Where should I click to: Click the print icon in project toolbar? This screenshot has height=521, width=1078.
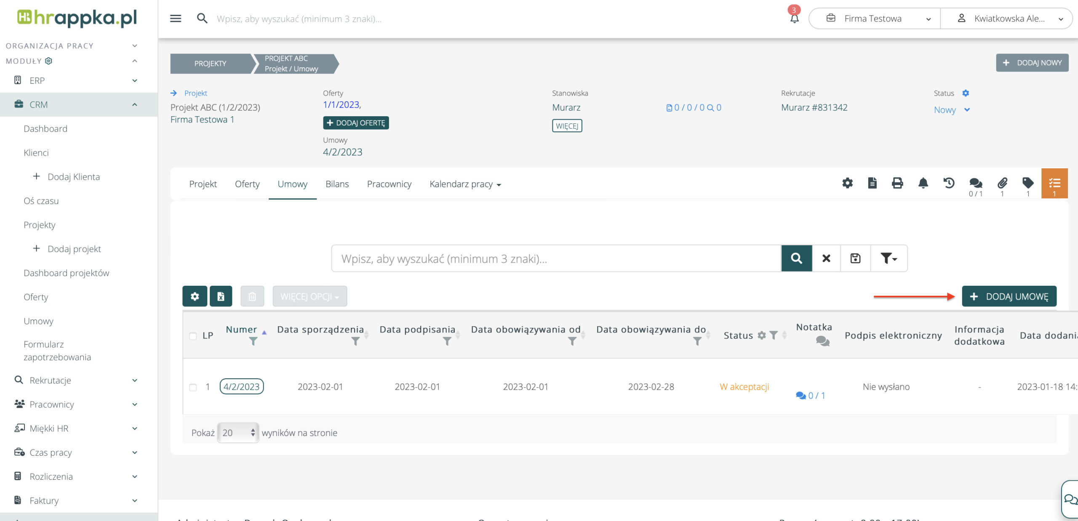[x=897, y=183]
